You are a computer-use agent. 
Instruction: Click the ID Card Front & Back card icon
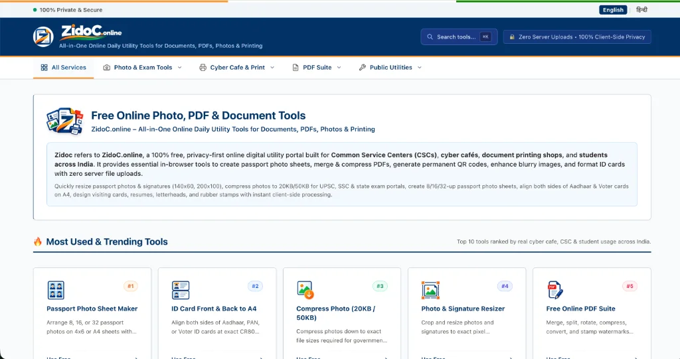(181, 290)
